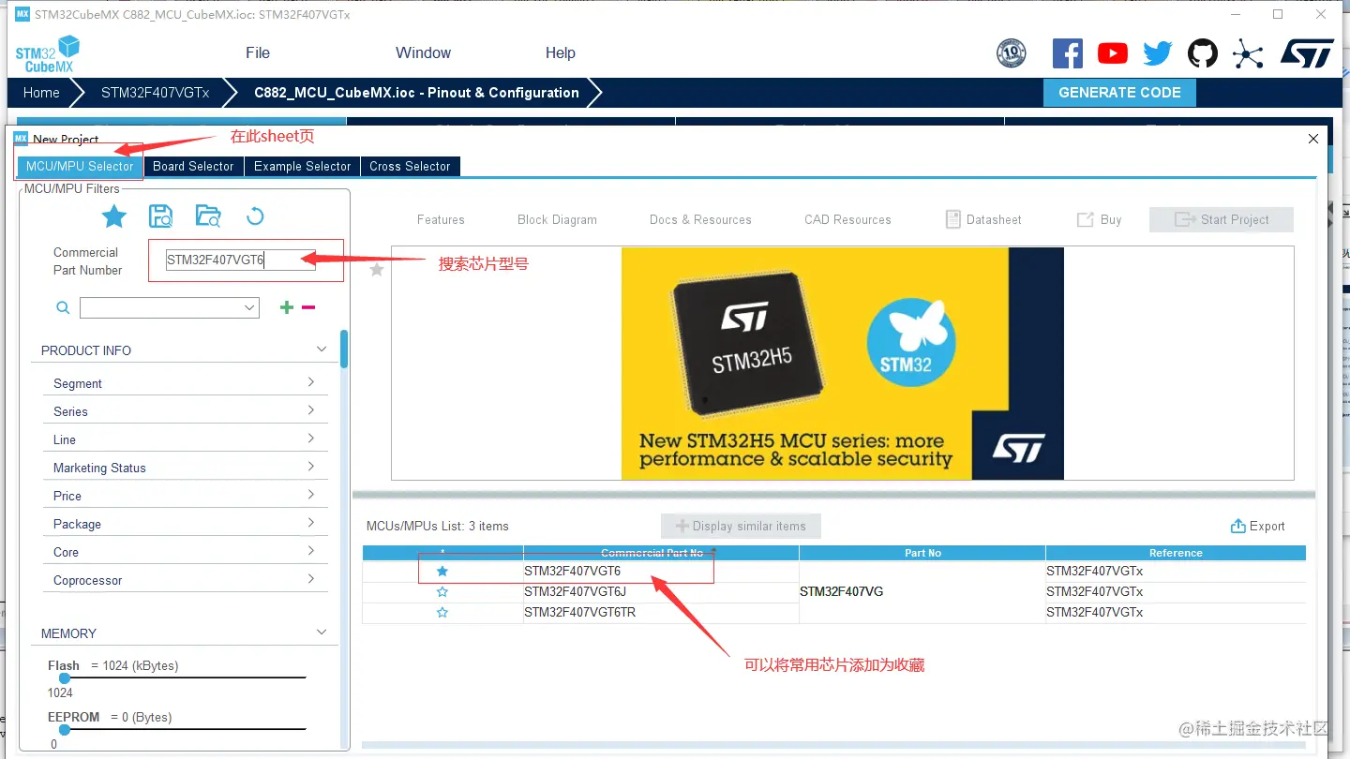Viewport: 1350px width, 759px height.
Task: Open the GitHub icon
Action: click(x=1203, y=53)
